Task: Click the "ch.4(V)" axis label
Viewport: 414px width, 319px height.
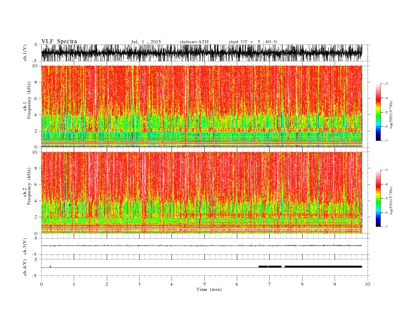Action: pyautogui.click(x=25, y=267)
